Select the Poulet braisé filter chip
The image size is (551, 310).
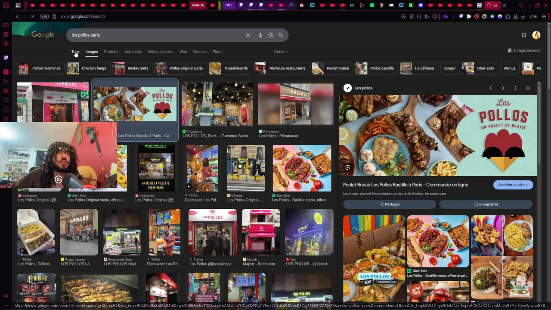[331, 68]
